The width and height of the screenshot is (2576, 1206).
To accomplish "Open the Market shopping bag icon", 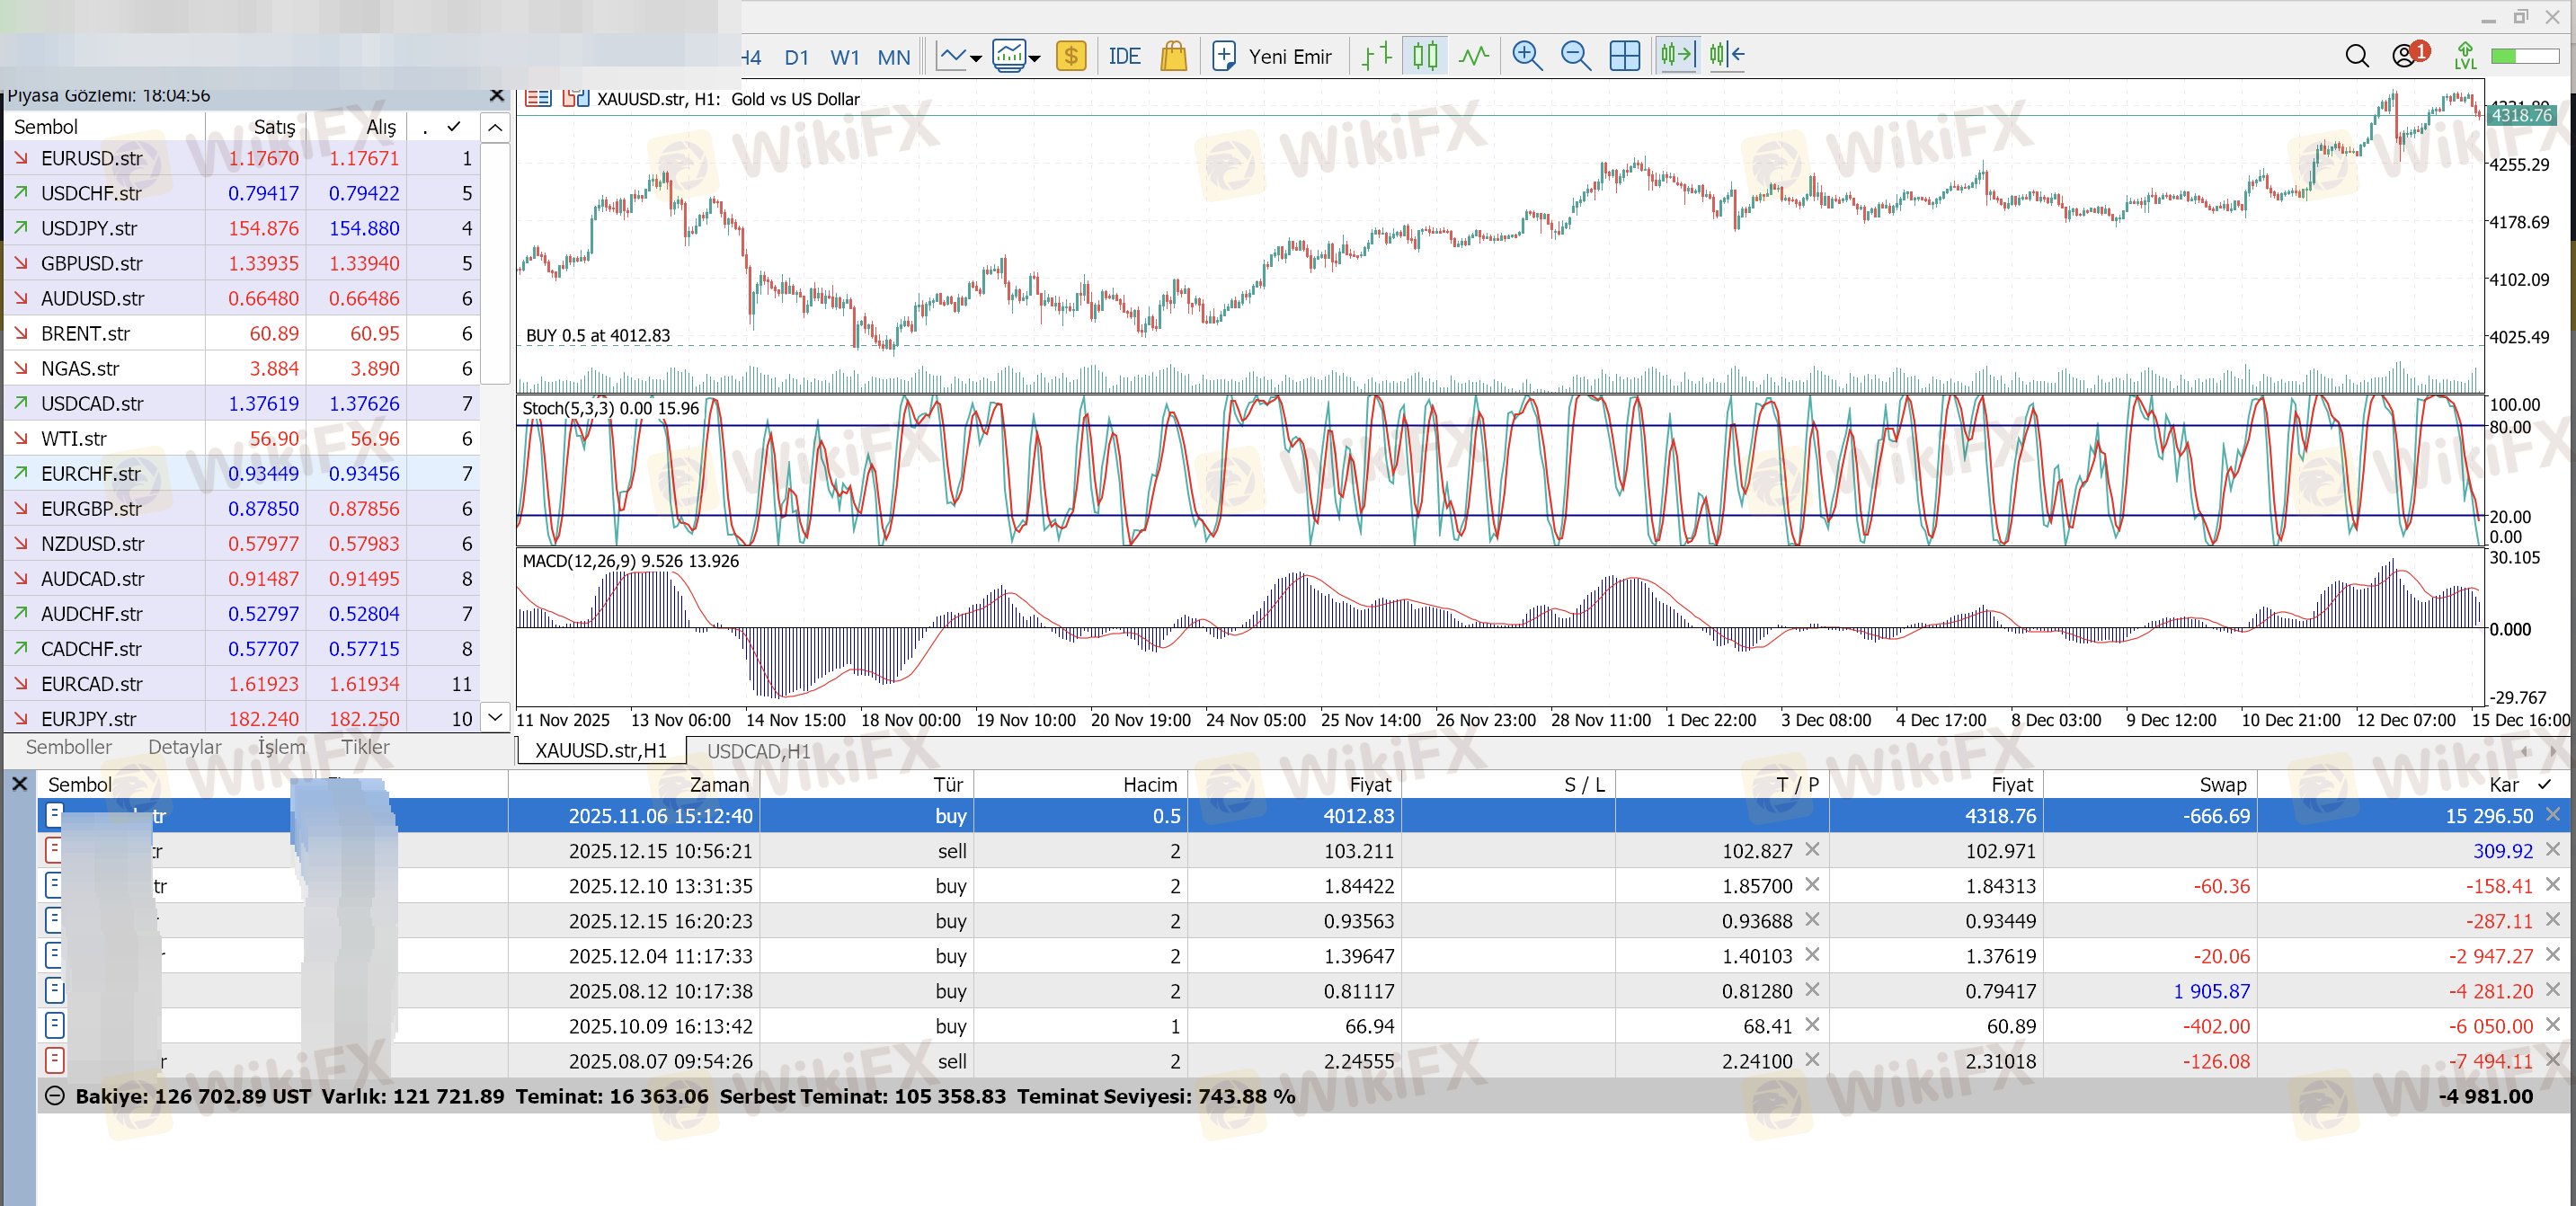I will 1173,56.
